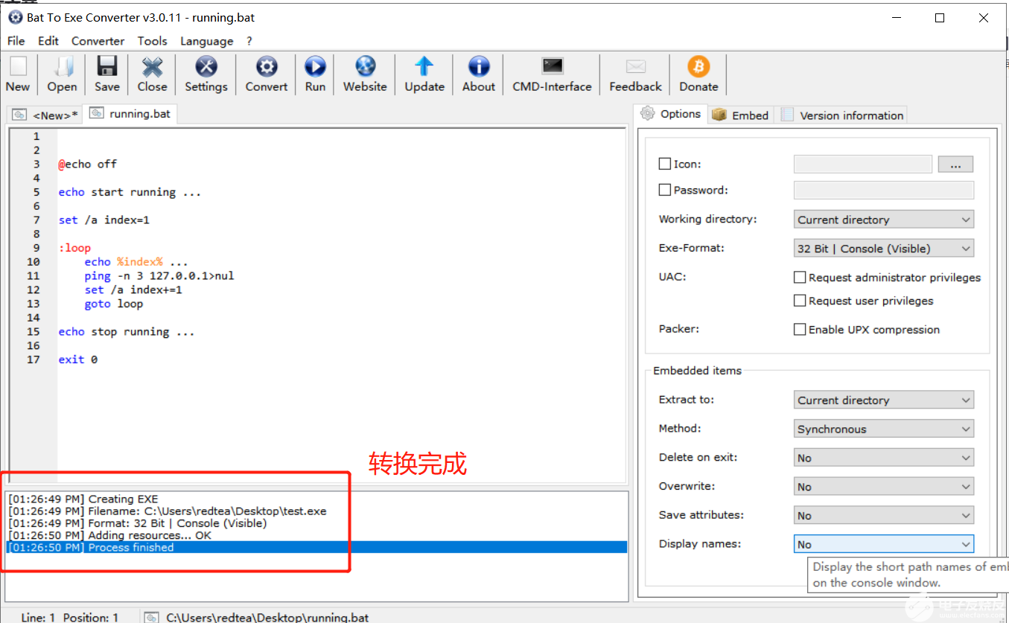Expand Save attributes dropdown
Image resolution: width=1009 pixels, height=623 pixels.
tap(884, 515)
